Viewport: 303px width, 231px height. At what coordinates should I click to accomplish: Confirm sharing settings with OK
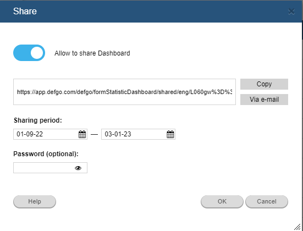pyautogui.click(x=222, y=202)
